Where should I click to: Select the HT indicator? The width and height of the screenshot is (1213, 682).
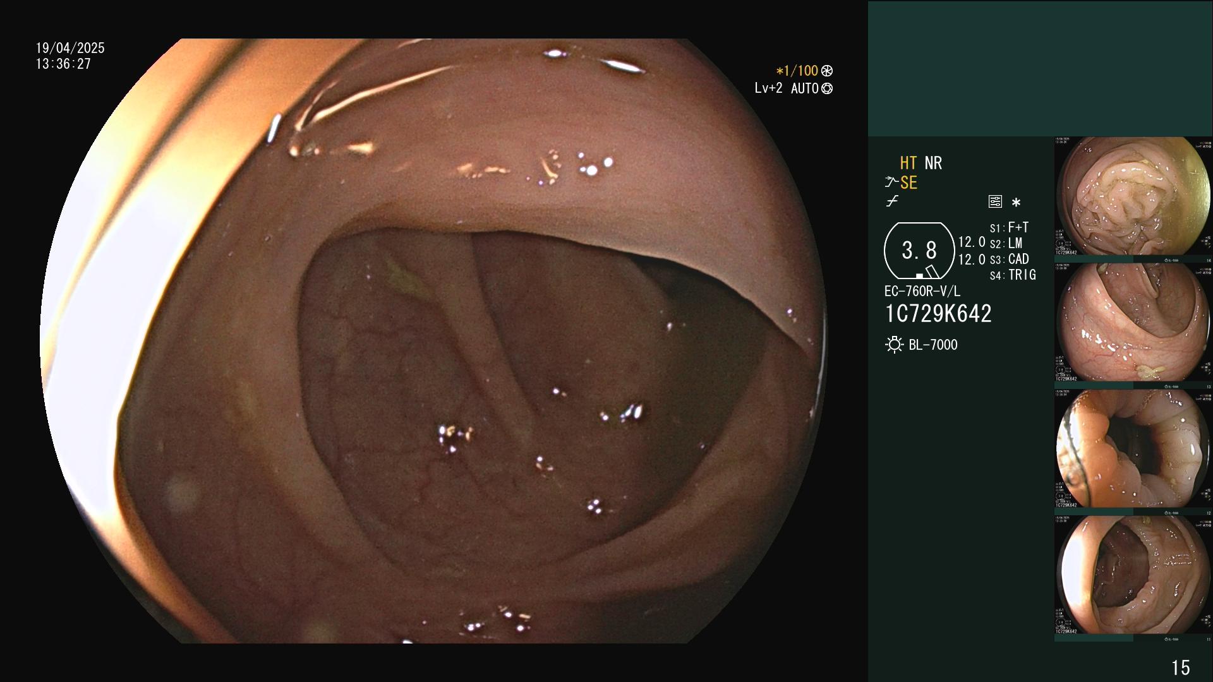[908, 163]
